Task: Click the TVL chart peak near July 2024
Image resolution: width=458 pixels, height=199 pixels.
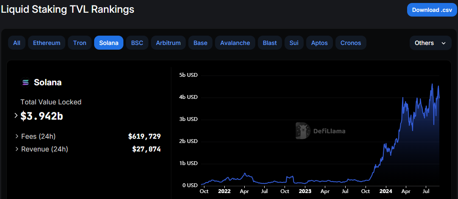Action: tap(432, 84)
